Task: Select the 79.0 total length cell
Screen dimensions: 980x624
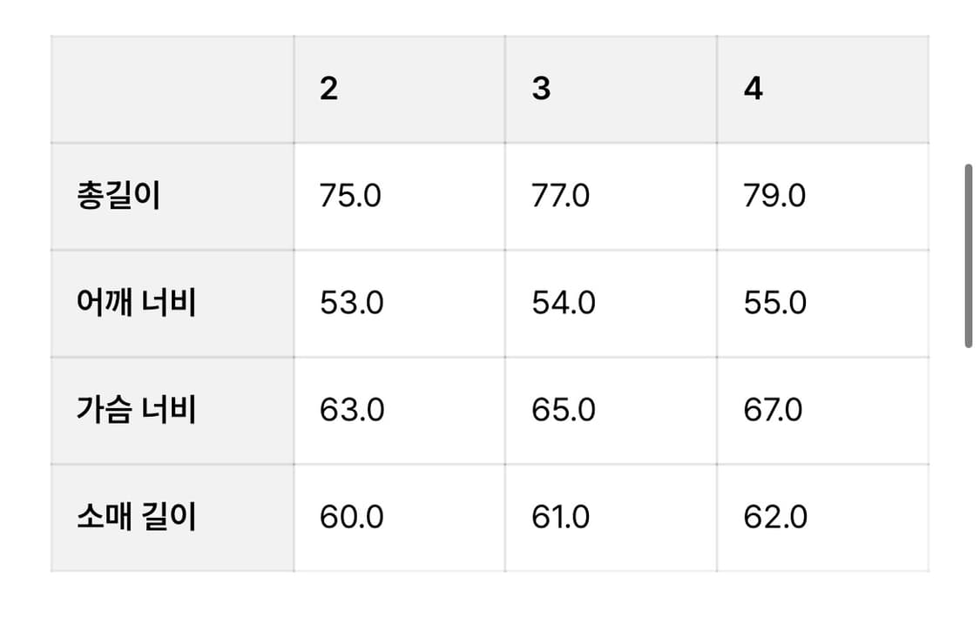Action: pos(822,197)
